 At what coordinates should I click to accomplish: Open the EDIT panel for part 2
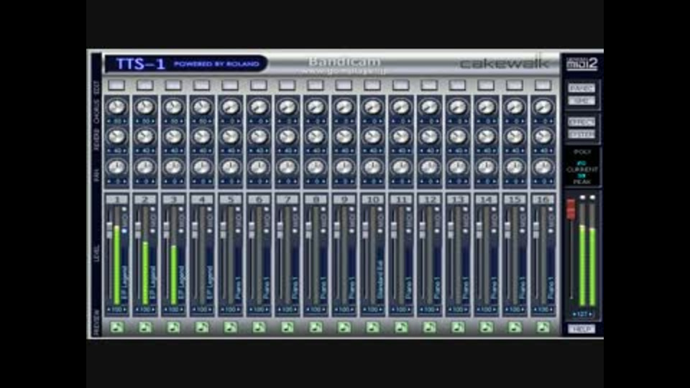coord(144,85)
